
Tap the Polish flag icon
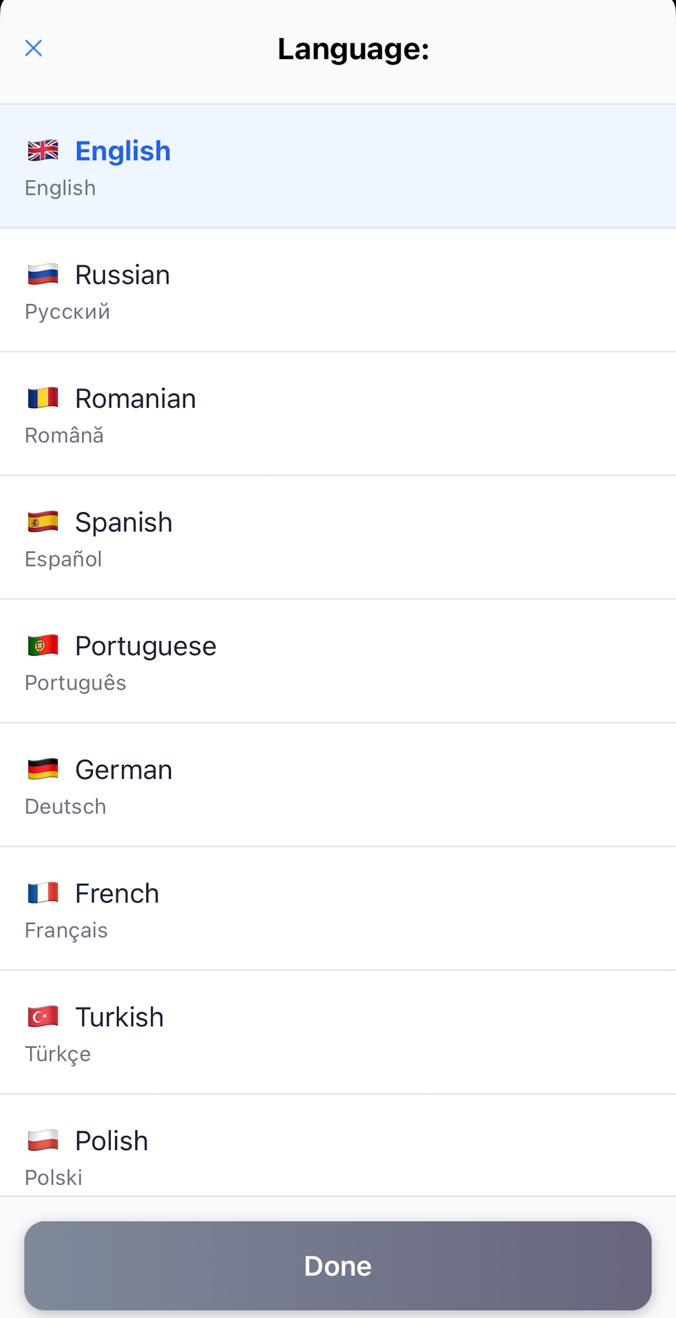[43, 1140]
